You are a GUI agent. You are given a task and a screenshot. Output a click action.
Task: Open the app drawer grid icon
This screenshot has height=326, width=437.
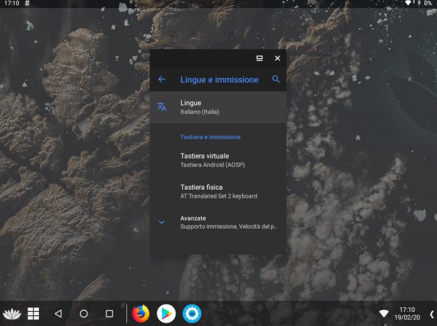coord(33,313)
